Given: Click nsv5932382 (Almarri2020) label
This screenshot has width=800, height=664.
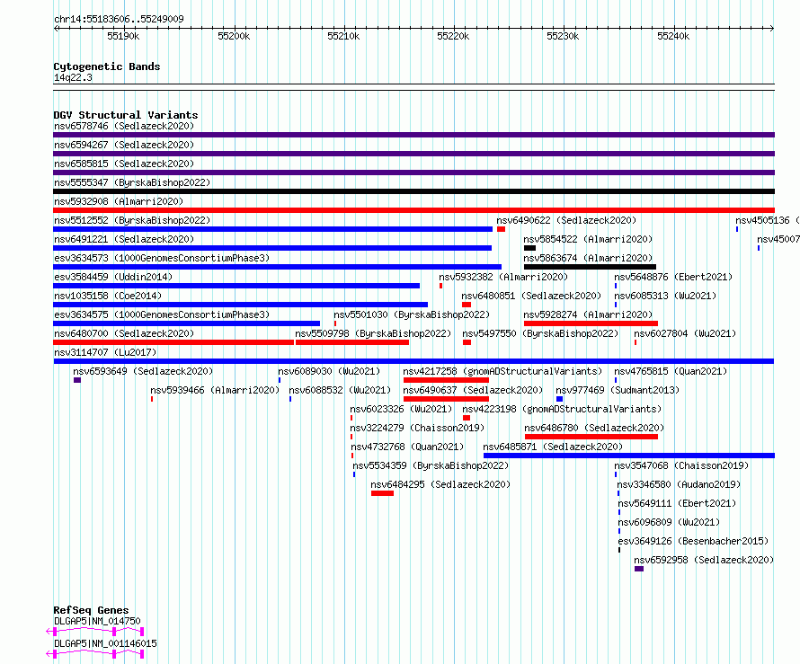Looking at the screenshot, I should (503, 277).
